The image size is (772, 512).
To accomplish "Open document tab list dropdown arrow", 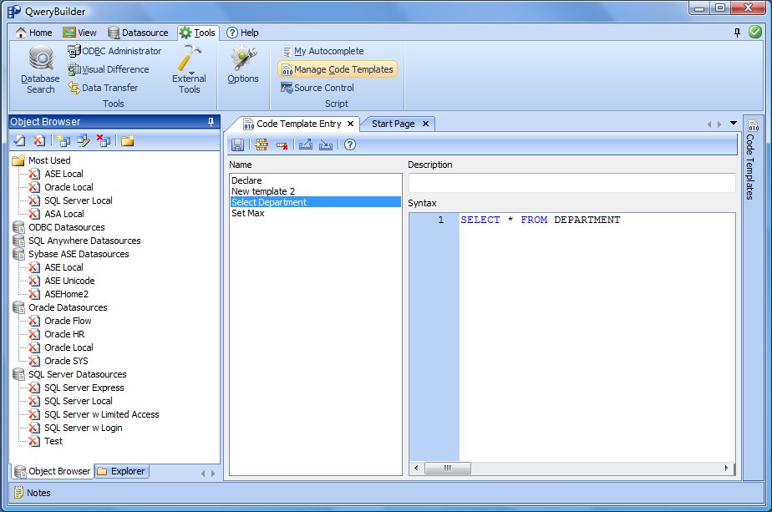I will [x=734, y=123].
